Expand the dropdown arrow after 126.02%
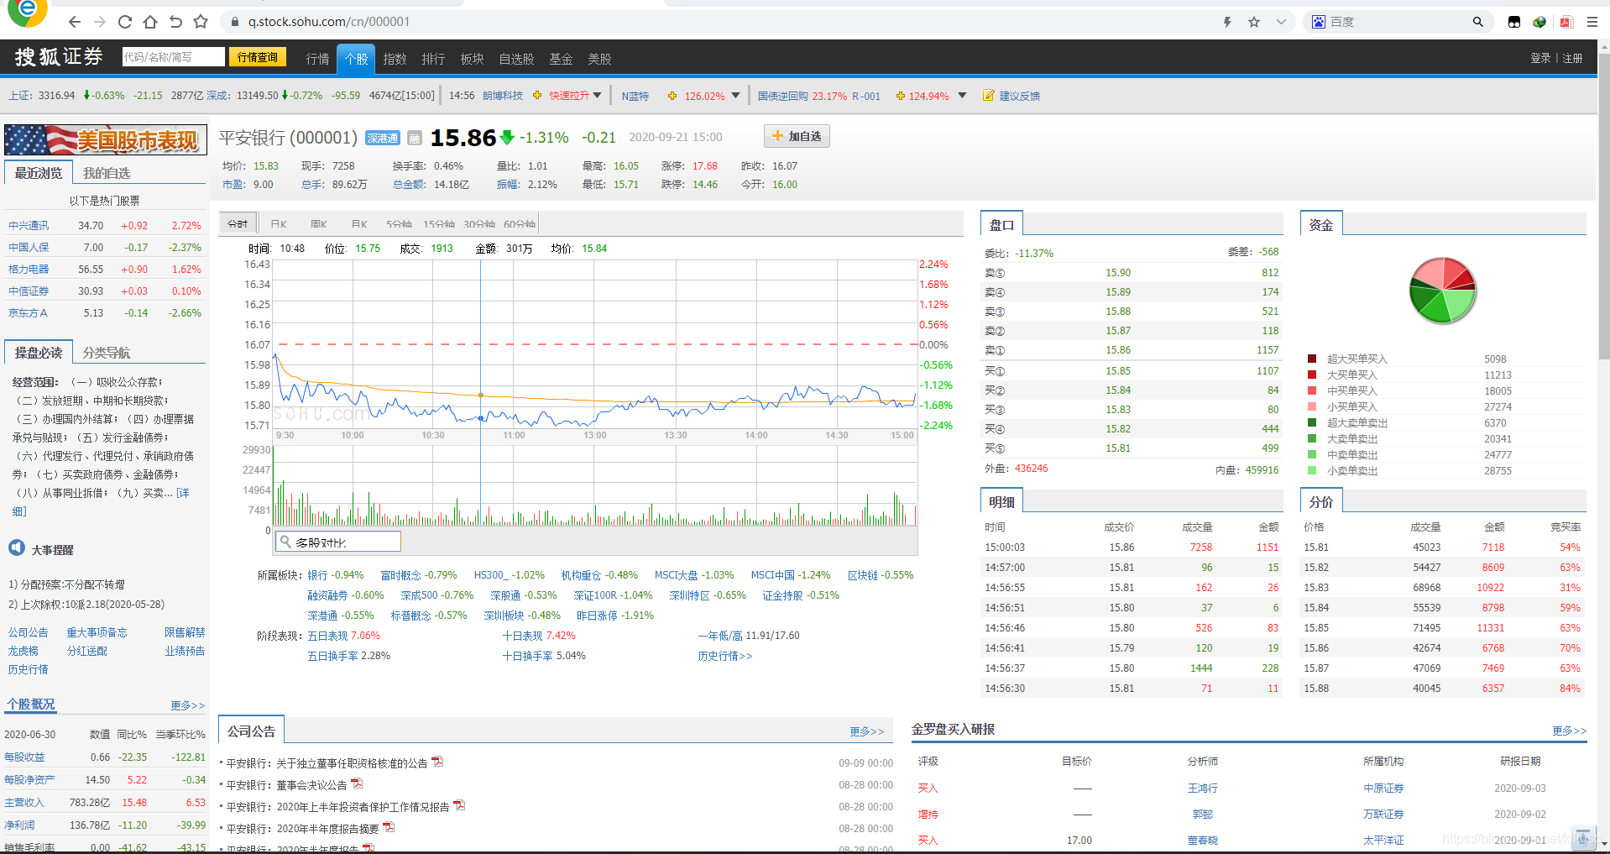Image resolution: width=1610 pixels, height=854 pixels. click(x=735, y=96)
